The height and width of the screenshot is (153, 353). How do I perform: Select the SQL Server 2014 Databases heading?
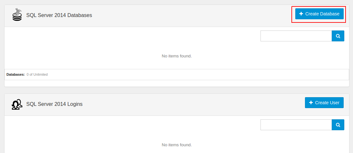(x=59, y=15)
